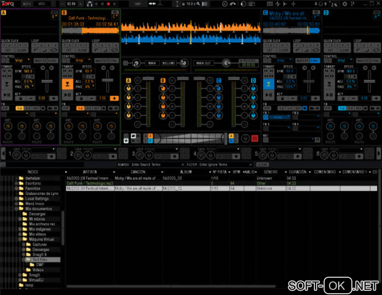
Task: Open the help question mark icon
Action: 352,4
